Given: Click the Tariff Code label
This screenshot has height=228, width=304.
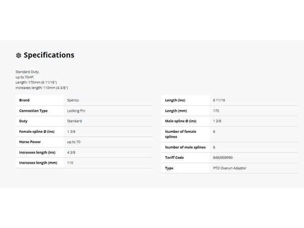Looking at the screenshot, I should [x=175, y=157].
